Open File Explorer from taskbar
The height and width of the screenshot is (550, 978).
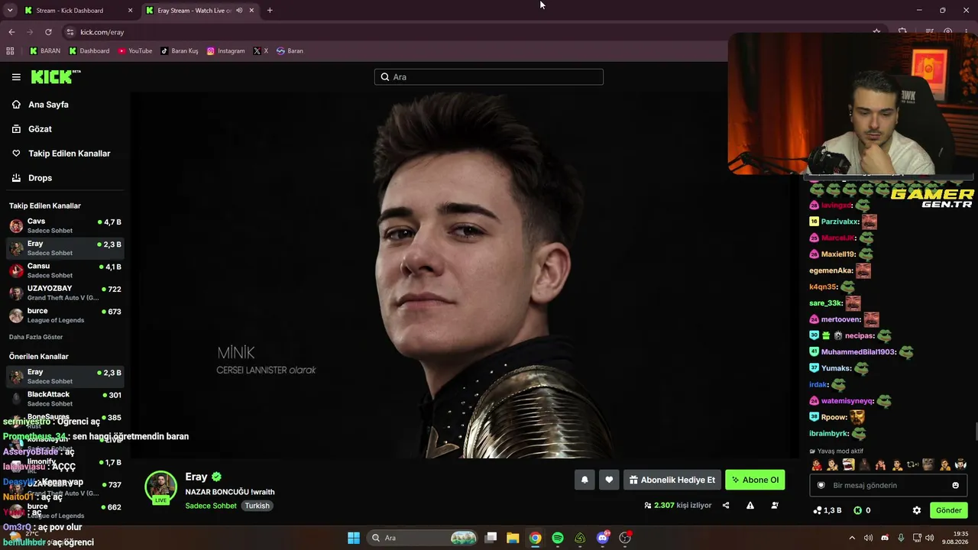[513, 538]
